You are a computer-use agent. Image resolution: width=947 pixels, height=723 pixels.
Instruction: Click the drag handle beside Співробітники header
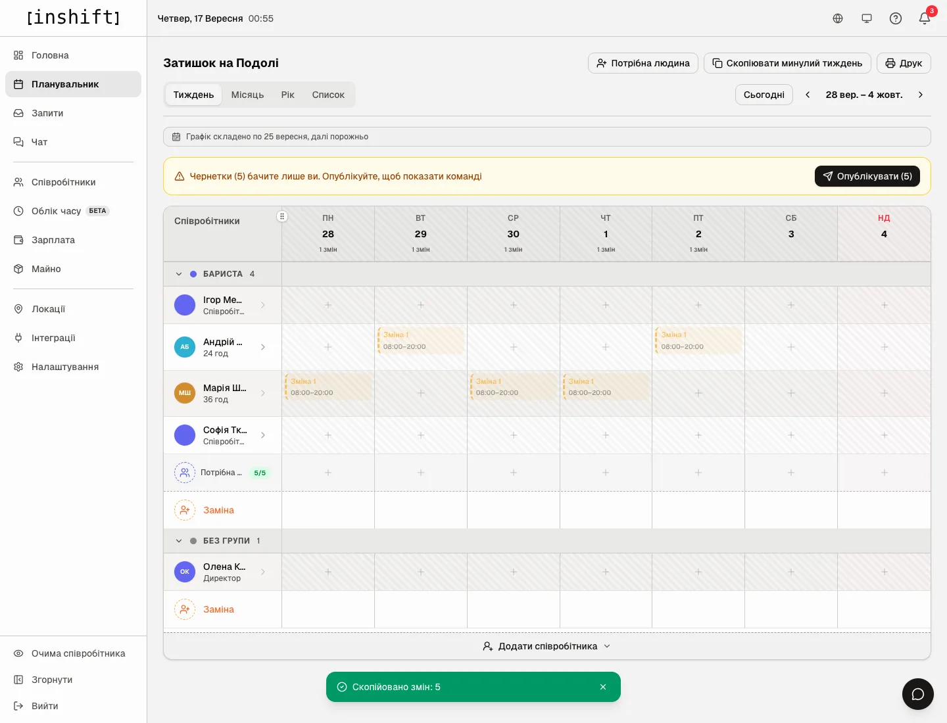pyautogui.click(x=282, y=216)
